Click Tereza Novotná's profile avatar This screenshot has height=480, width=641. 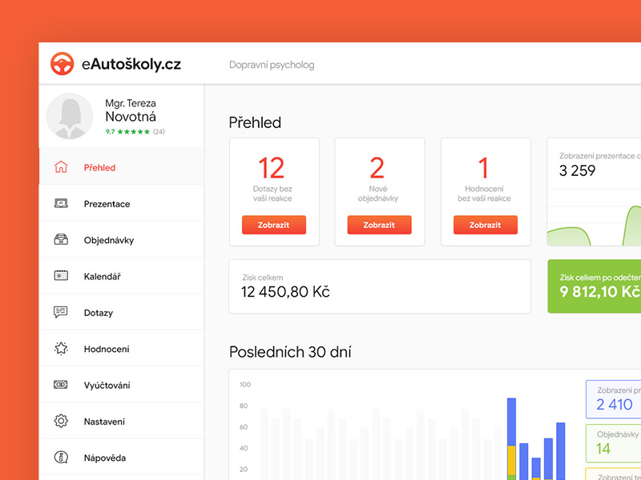pyautogui.click(x=71, y=117)
